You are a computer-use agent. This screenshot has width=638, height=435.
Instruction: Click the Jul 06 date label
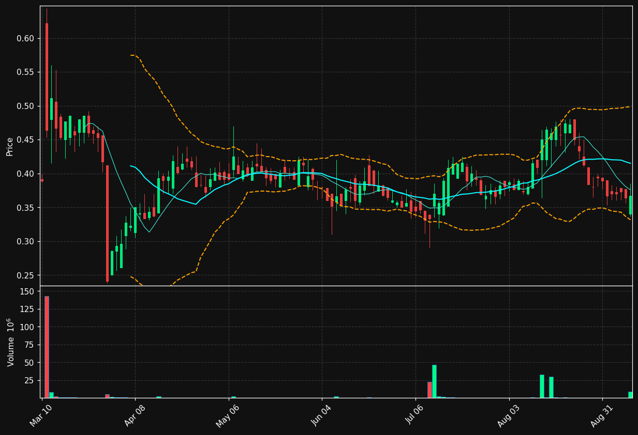click(415, 415)
